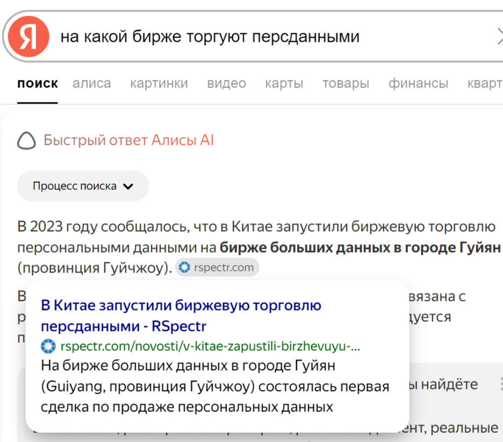Click the rspectr.com/novosti green URL

210,346
